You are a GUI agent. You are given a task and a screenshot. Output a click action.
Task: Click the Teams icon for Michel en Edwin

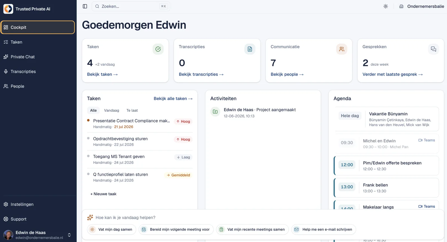click(420, 140)
